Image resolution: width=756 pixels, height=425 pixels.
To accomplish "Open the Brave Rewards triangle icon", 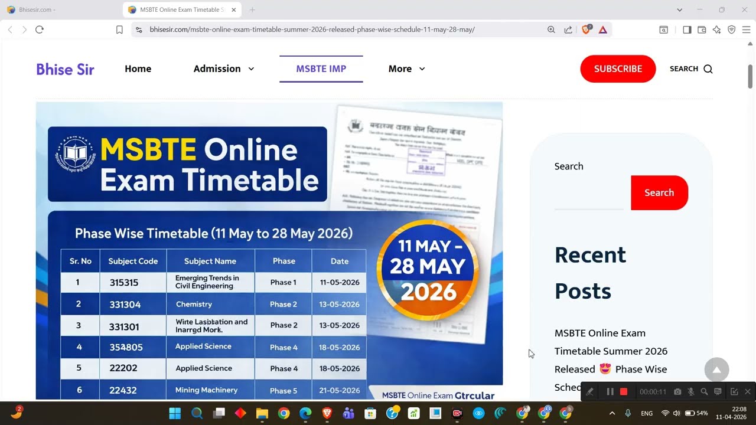I will [602, 30].
